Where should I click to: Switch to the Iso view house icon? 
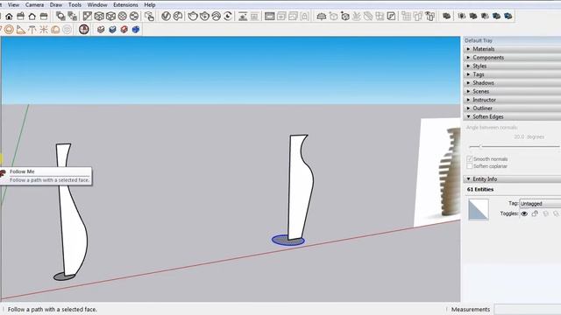coord(9,16)
